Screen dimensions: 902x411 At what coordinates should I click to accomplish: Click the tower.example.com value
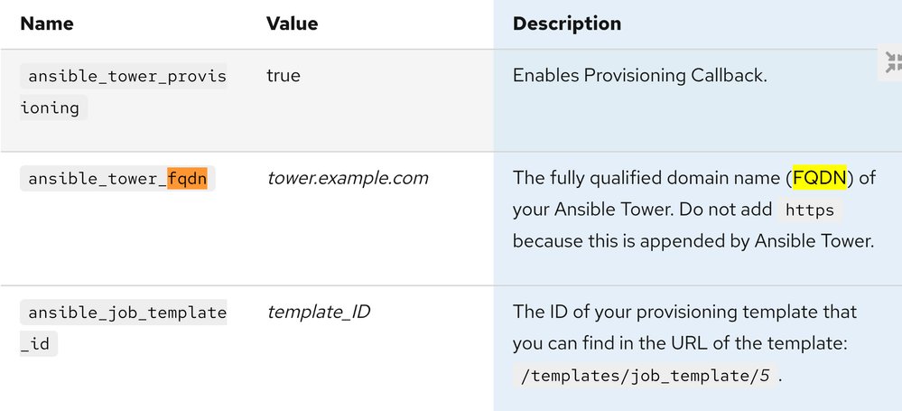[x=347, y=179]
